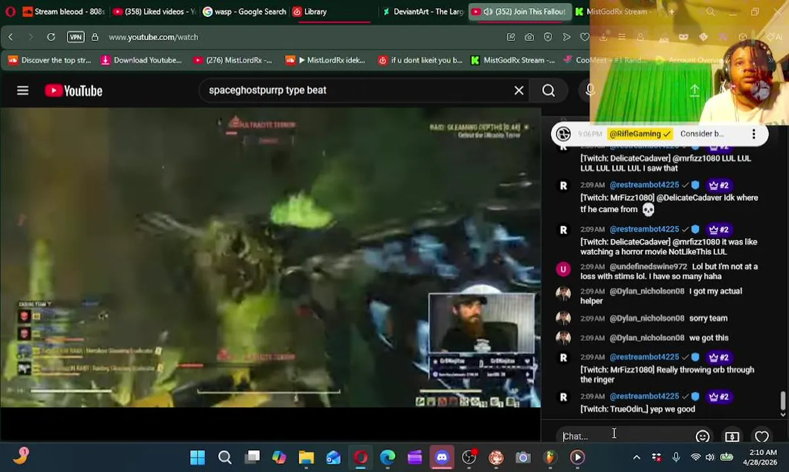Screen dimensions: 789x472
Task: Send a heart reaction in chat
Action: pos(761,437)
